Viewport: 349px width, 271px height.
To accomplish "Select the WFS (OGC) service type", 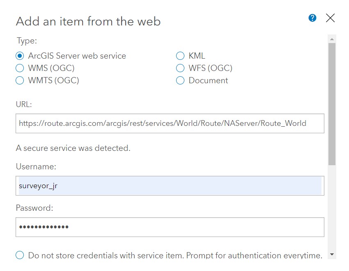I will point(180,68).
